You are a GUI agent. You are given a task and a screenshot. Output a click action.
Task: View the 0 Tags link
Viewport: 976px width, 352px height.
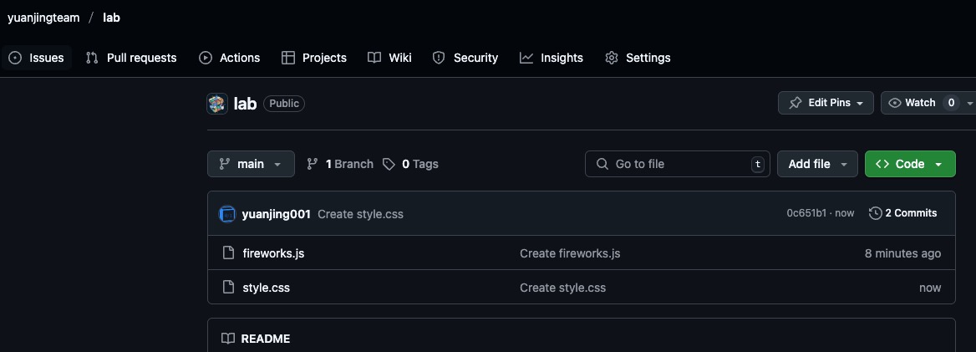point(410,164)
